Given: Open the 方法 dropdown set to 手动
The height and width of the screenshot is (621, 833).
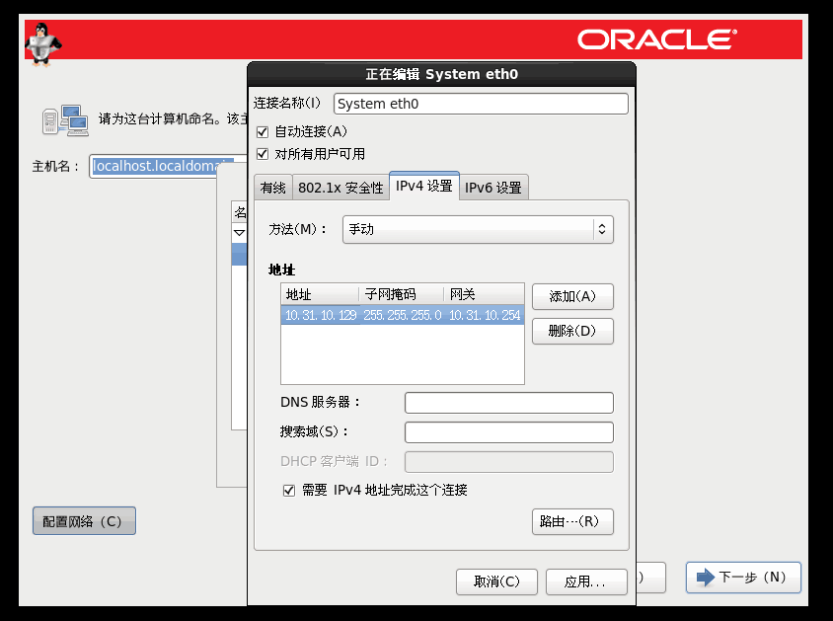Looking at the screenshot, I should point(478,229).
